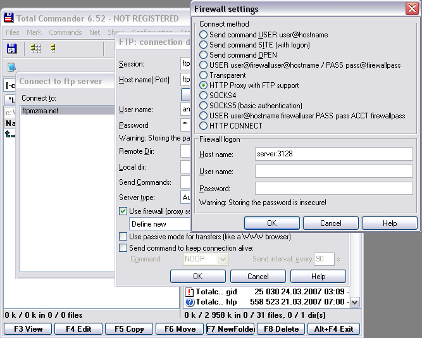
Task: Enable Send command to keep connection alive
Action: click(123, 247)
